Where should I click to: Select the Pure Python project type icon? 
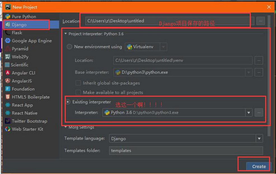pos(8,17)
